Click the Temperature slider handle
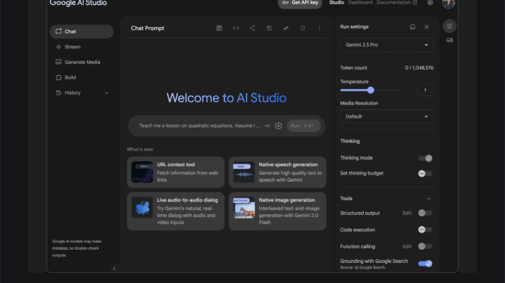 (x=371, y=91)
